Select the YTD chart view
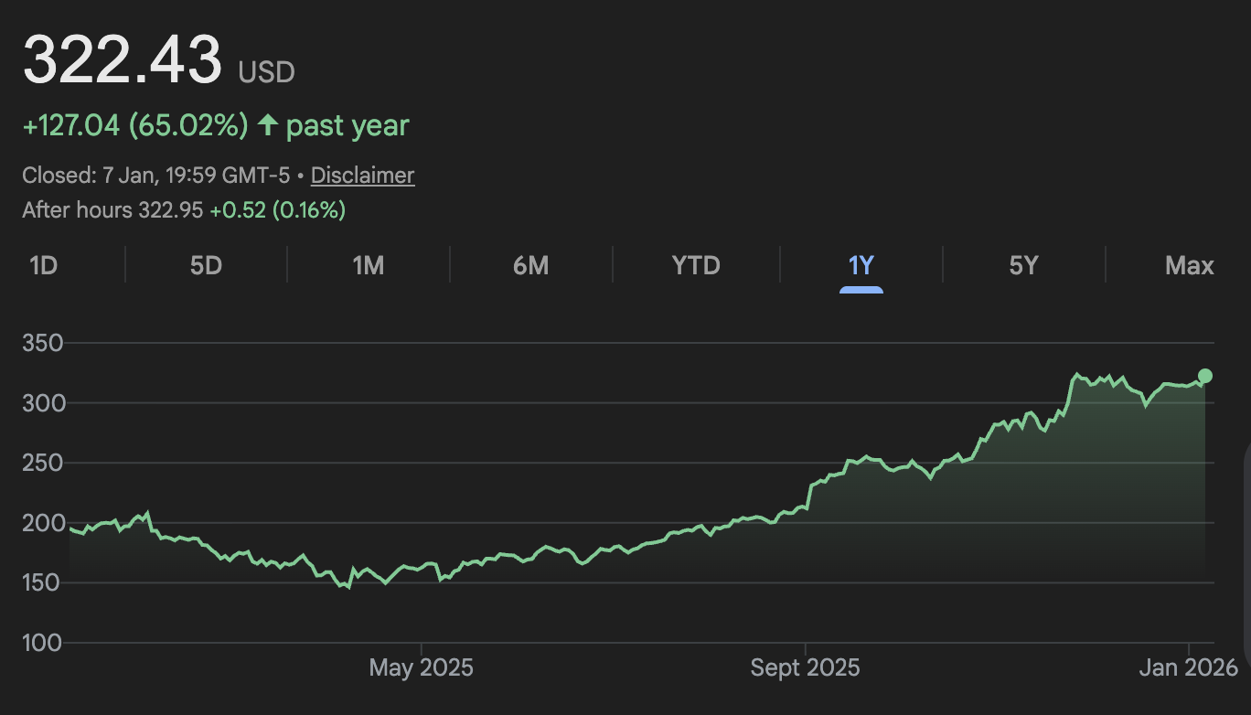This screenshot has width=1251, height=715. click(x=695, y=265)
